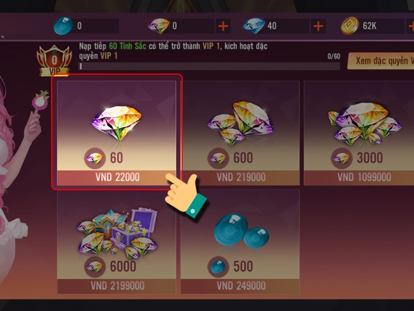The width and height of the screenshot is (414, 311).
Task: Tap the rainbow gem currency icon in top bar
Action: coord(159,26)
